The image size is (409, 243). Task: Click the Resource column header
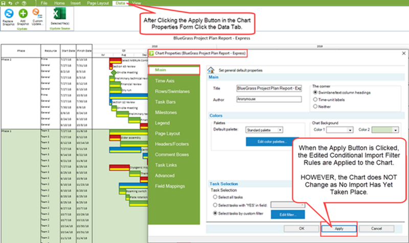pyautogui.click(x=51, y=51)
